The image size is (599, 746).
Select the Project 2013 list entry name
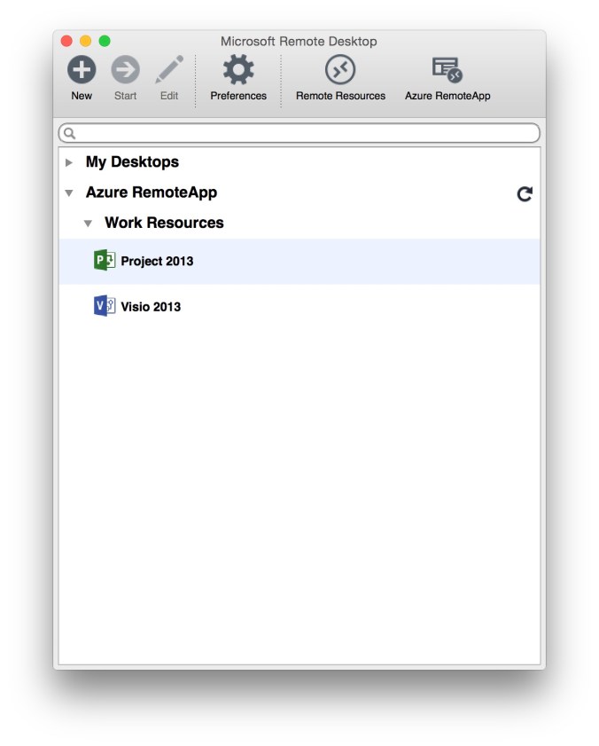pyautogui.click(x=157, y=262)
